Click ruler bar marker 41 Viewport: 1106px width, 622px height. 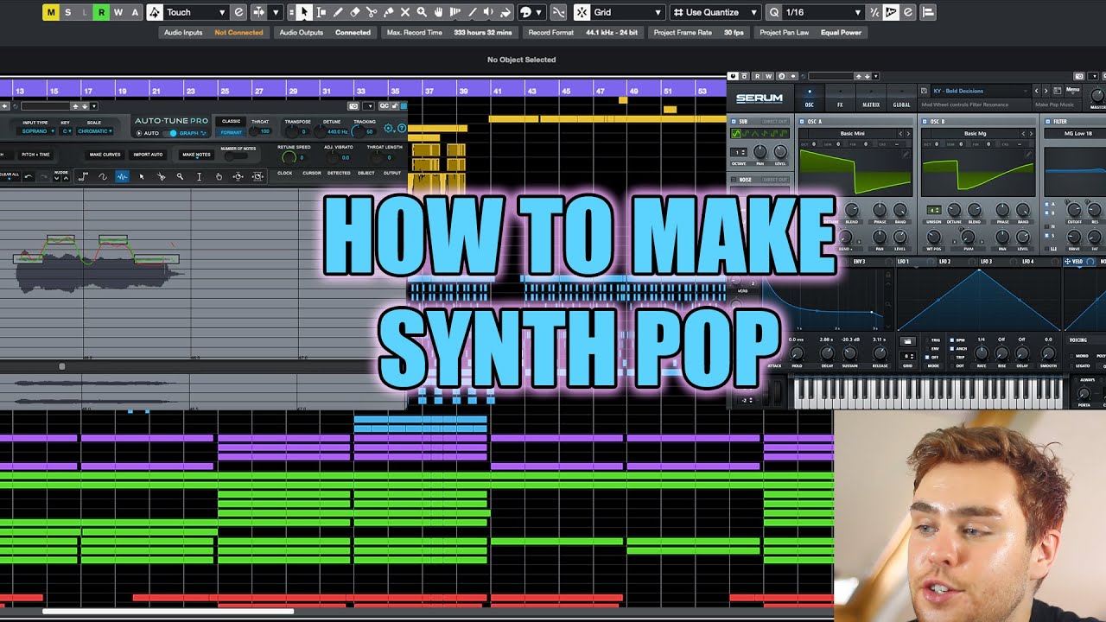click(x=498, y=90)
